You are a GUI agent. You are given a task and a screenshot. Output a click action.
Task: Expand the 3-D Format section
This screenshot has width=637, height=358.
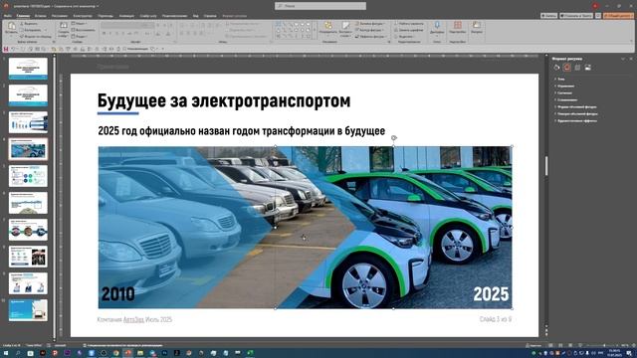pos(576,107)
